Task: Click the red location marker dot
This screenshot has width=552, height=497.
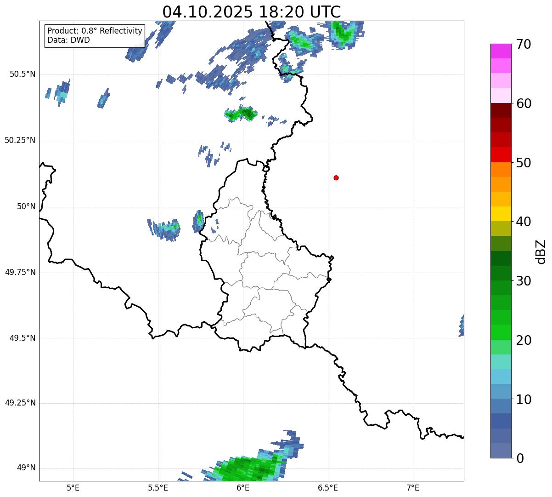Action: tap(336, 177)
